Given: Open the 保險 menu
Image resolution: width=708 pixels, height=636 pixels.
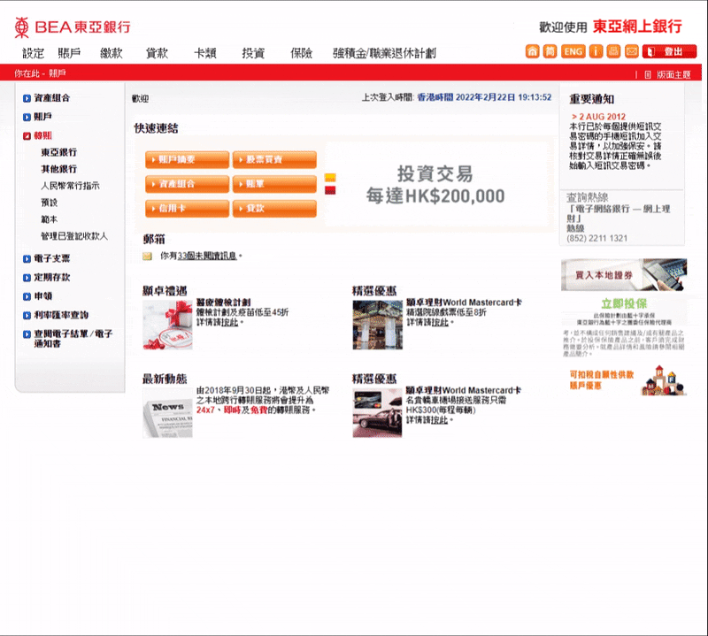Looking at the screenshot, I should tap(301, 53).
